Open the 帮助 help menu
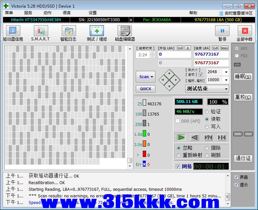The height and width of the screenshot is (210, 258). (193, 13)
